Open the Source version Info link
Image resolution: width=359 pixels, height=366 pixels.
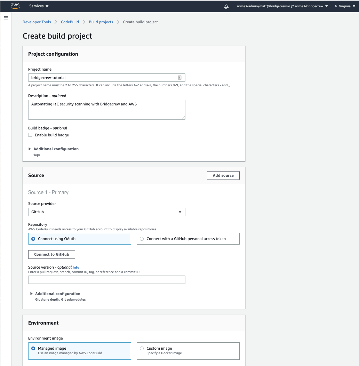pos(76,268)
